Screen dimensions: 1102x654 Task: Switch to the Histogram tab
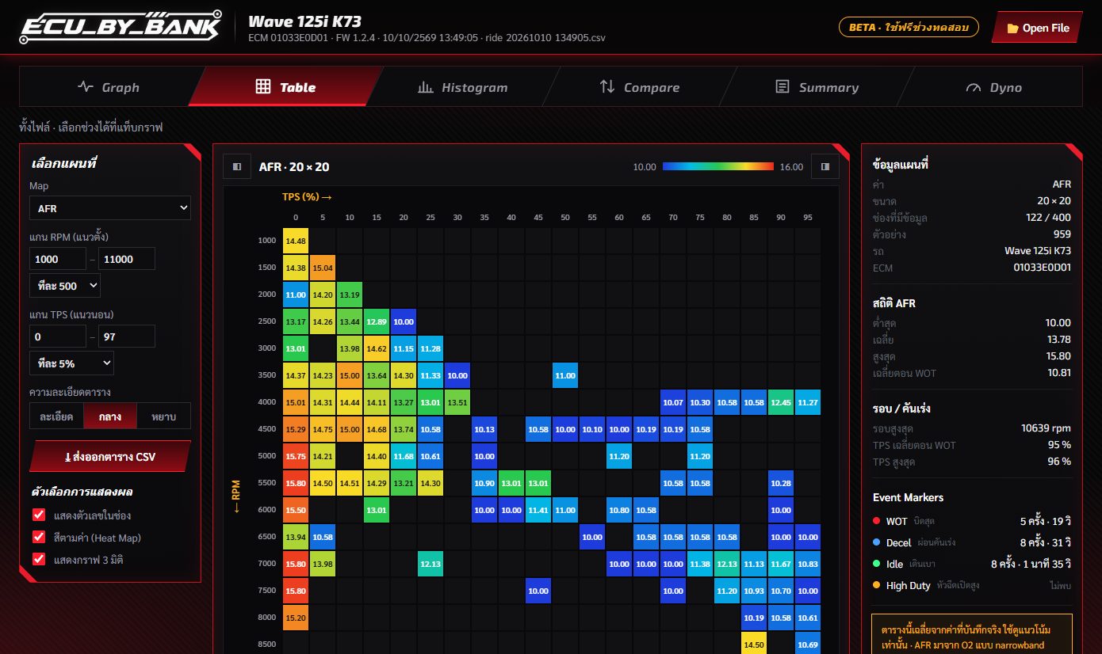click(462, 87)
